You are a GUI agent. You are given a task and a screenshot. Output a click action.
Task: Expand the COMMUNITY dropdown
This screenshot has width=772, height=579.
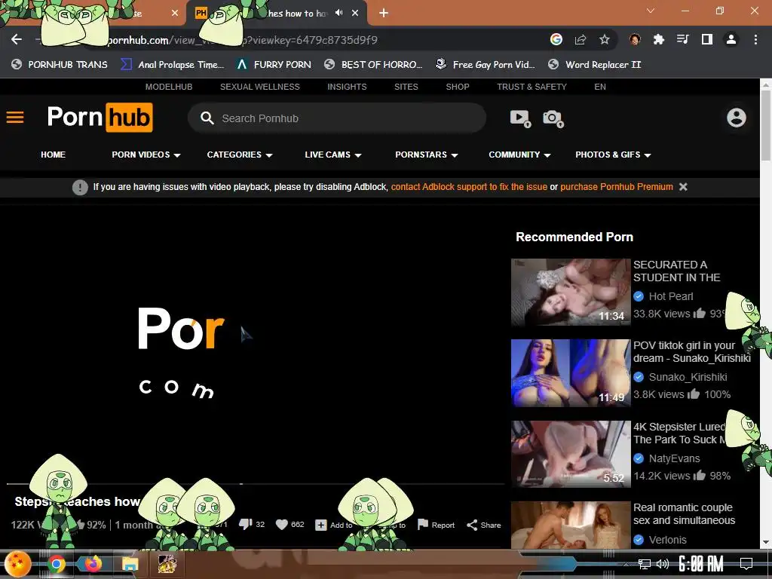tap(519, 155)
